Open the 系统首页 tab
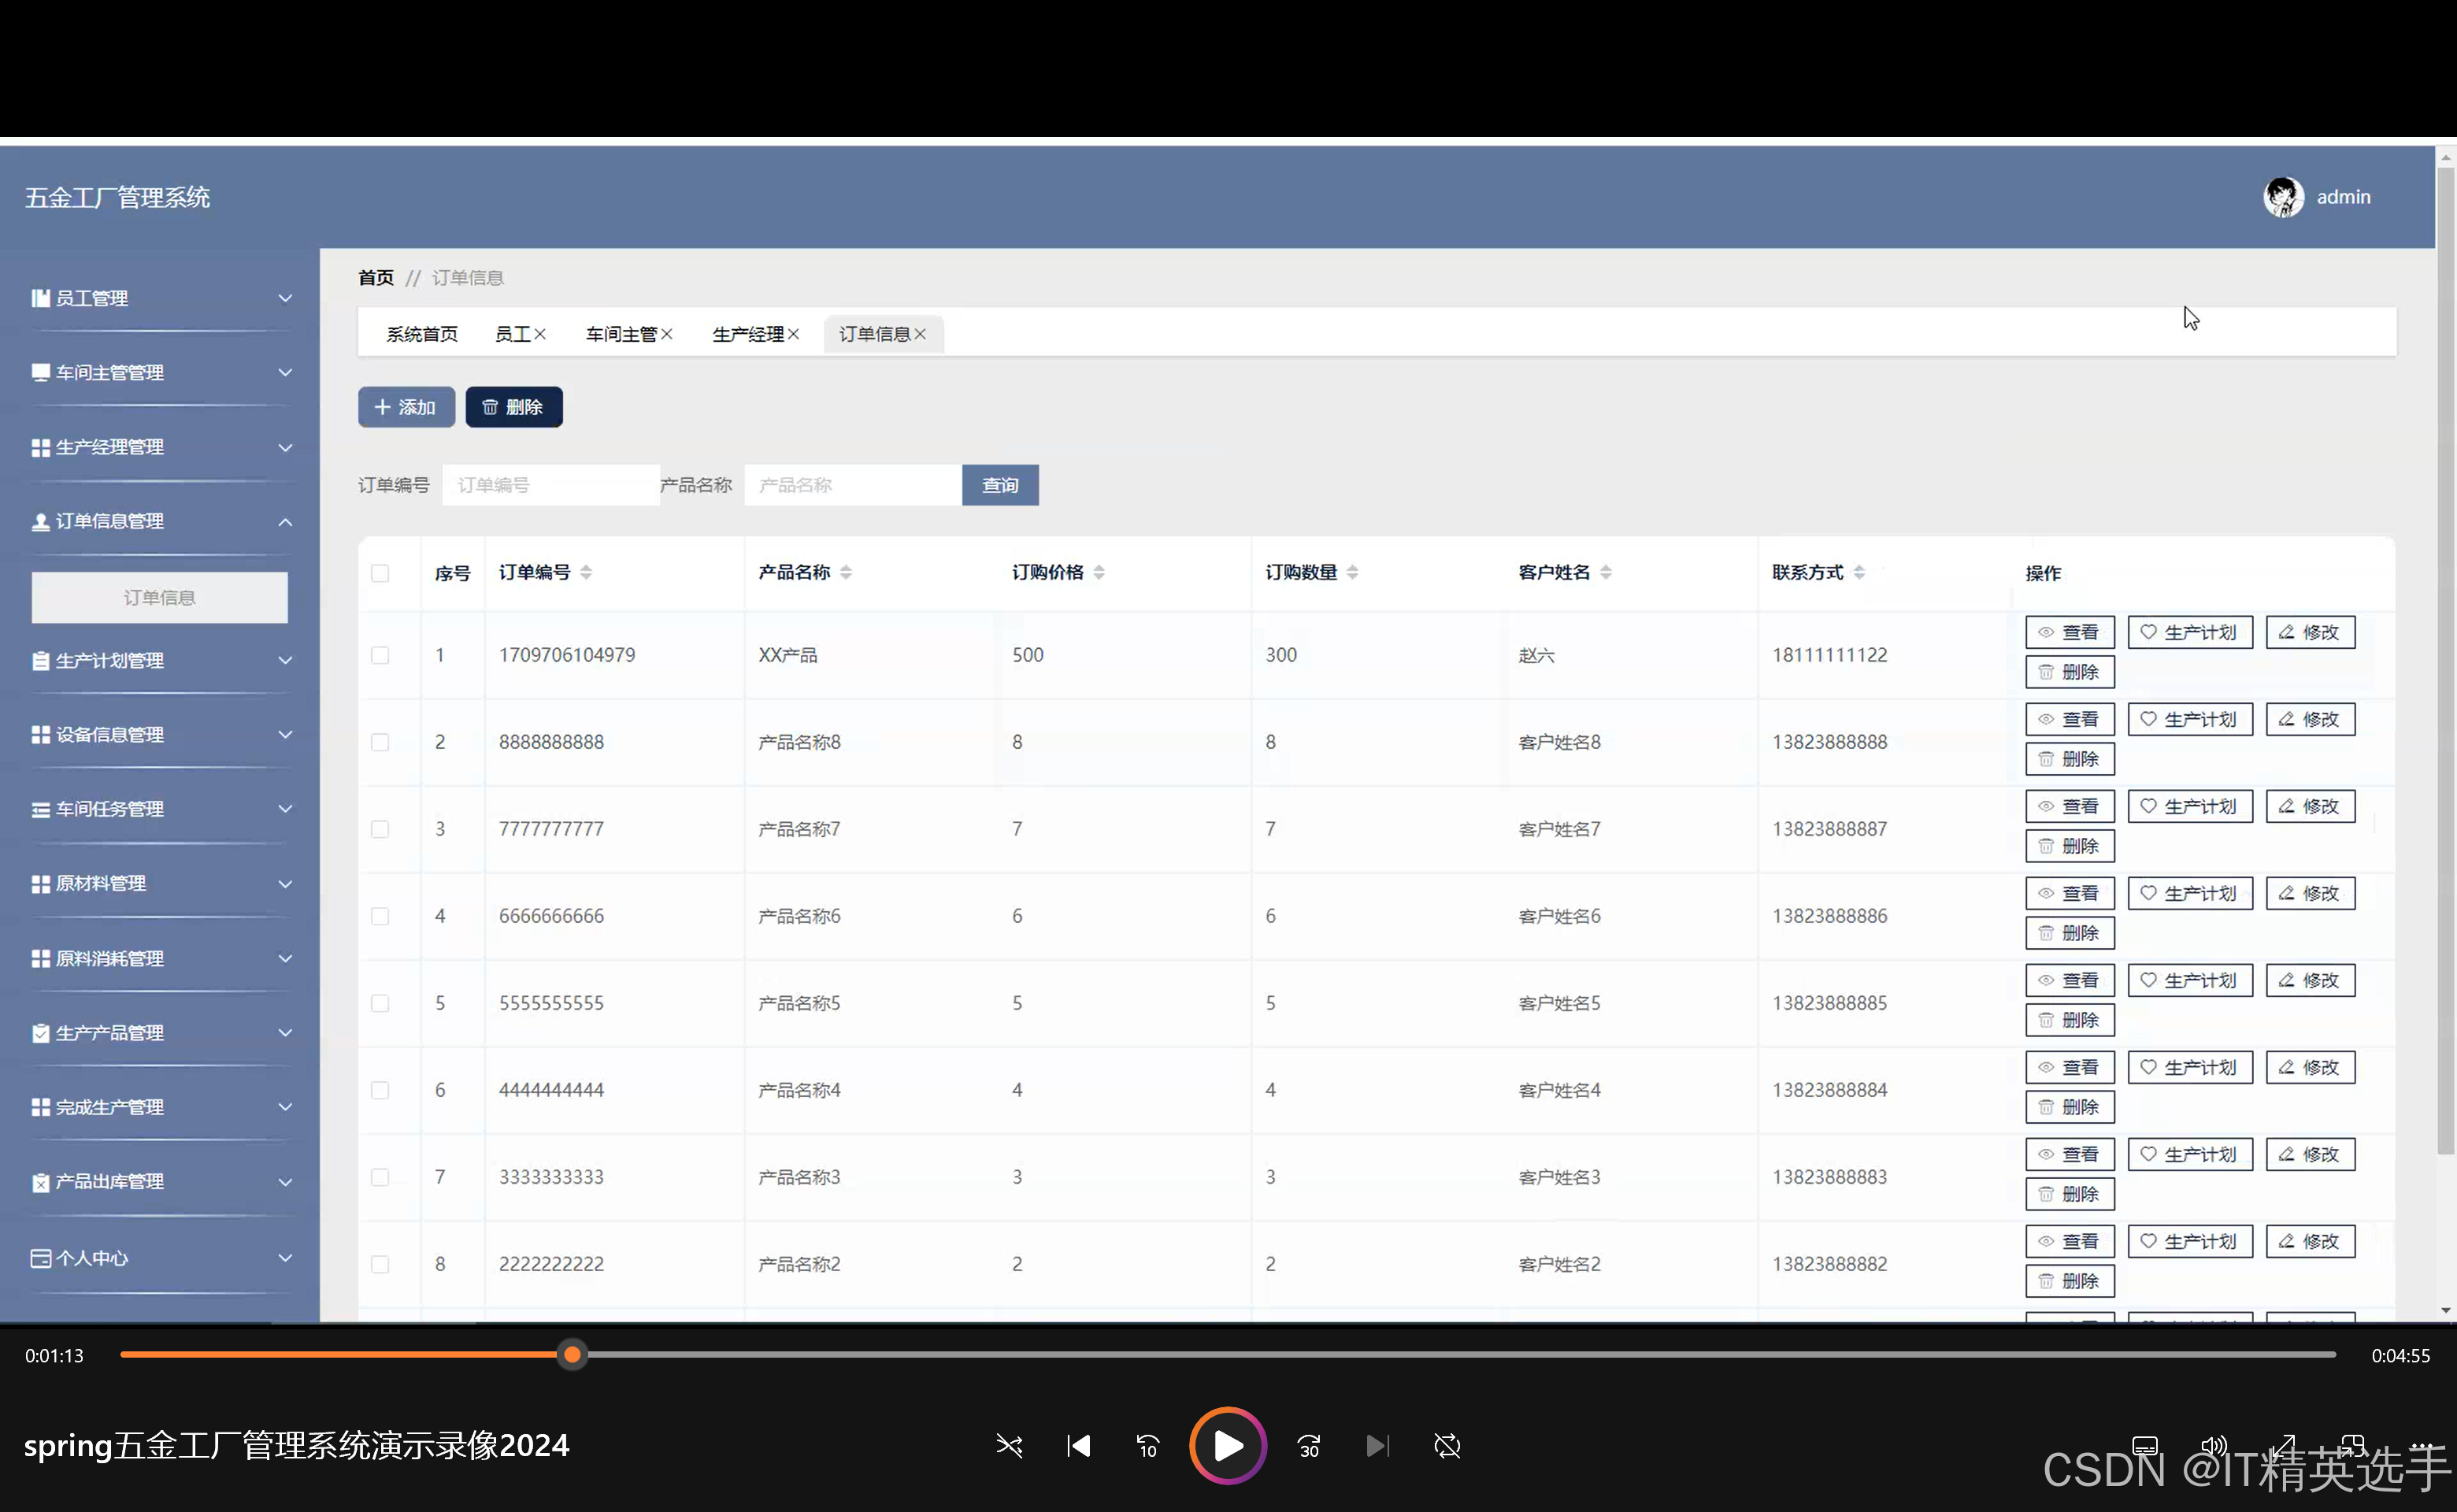This screenshot has height=1512, width=2457. coord(422,334)
